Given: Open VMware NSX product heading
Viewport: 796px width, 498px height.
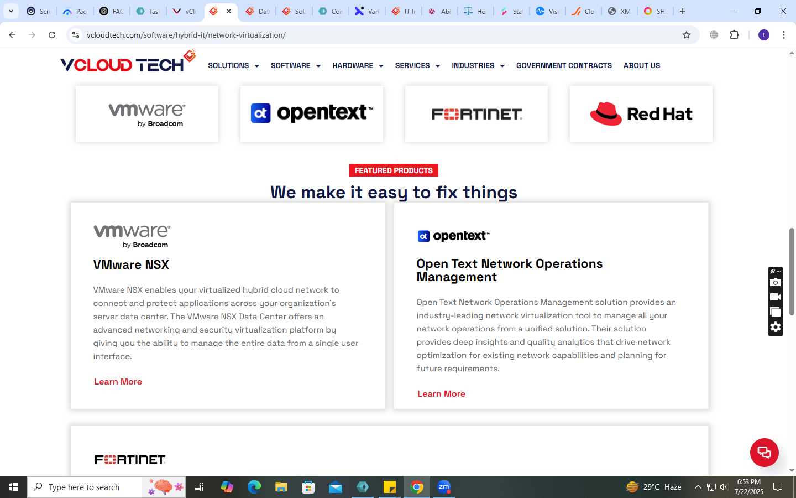Looking at the screenshot, I should [x=131, y=264].
